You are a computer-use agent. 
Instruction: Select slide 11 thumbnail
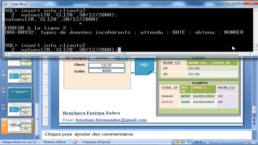click(x=20, y=109)
